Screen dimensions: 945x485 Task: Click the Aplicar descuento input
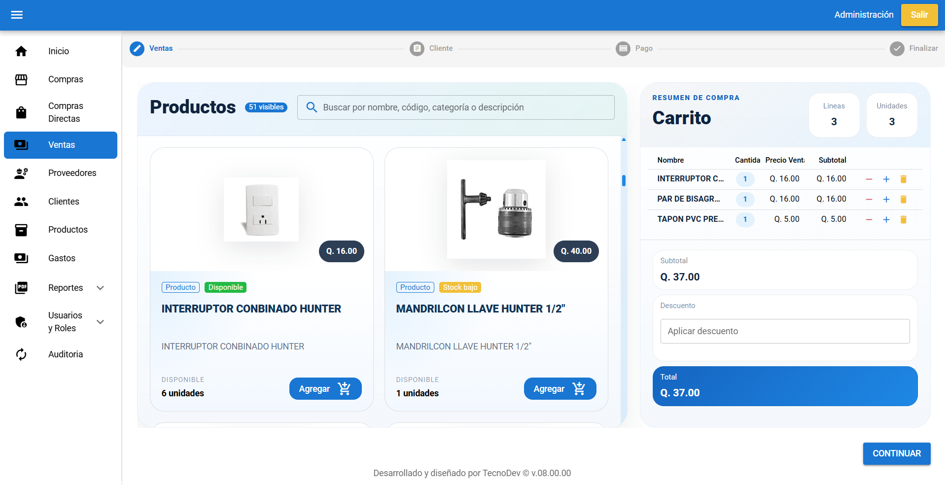point(784,331)
